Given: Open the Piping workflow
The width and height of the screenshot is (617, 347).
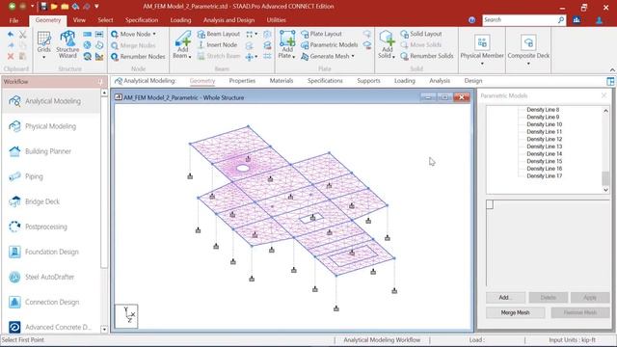Looking at the screenshot, I should (51, 176).
